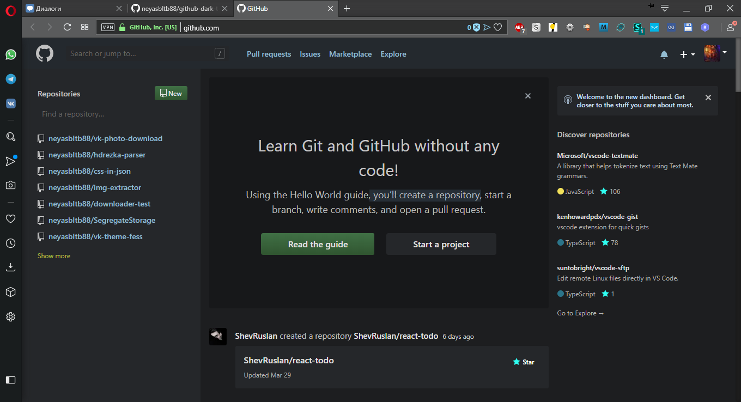Screen dimensions: 741x402
Task: Open Explore page
Action: pos(393,54)
